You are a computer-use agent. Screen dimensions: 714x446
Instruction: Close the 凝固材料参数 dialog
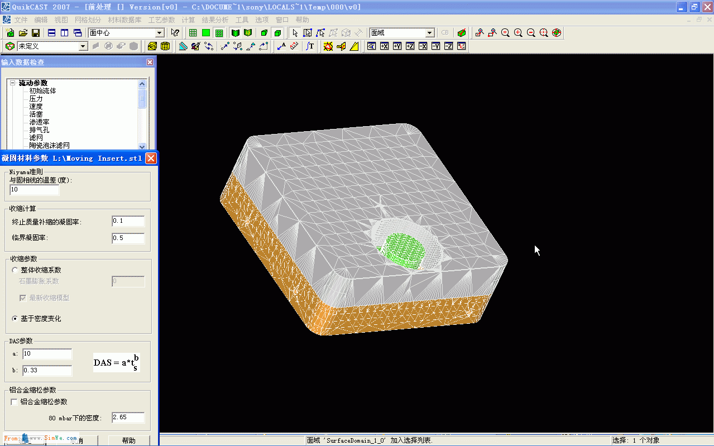click(151, 158)
